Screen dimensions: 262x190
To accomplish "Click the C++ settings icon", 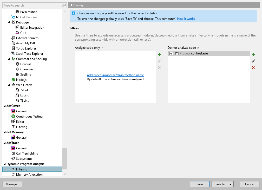I will pos(17,33).
